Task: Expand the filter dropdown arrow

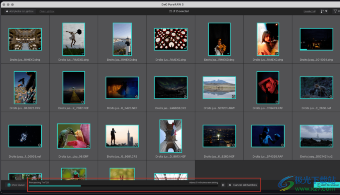Action: coord(339,11)
